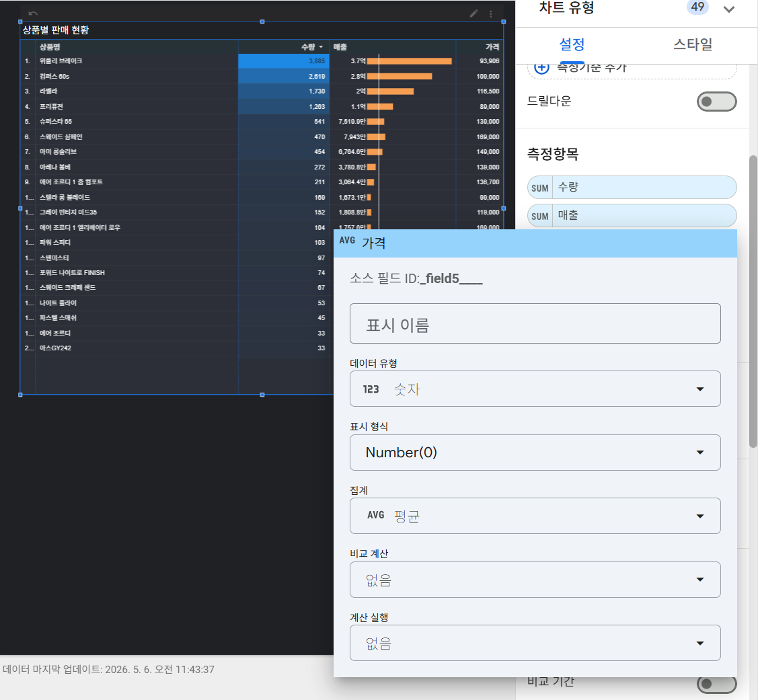Click the 매출 column header
Image resolution: width=758 pixels, height=700 pixels.
point(340,47)
